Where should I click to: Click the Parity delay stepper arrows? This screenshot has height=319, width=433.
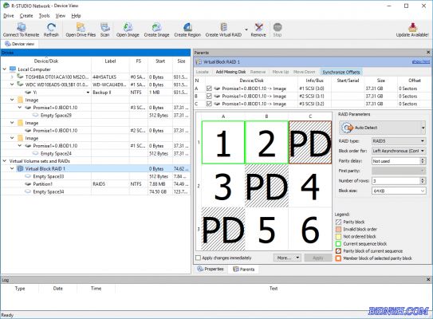point(423,161)
